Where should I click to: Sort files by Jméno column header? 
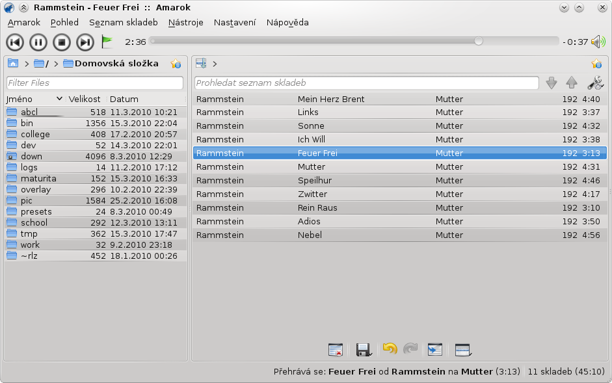[x=34, y=99]
